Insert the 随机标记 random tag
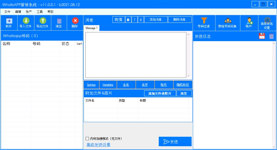The width and height of the screenshot is (277, 150). tap(183, 85)
